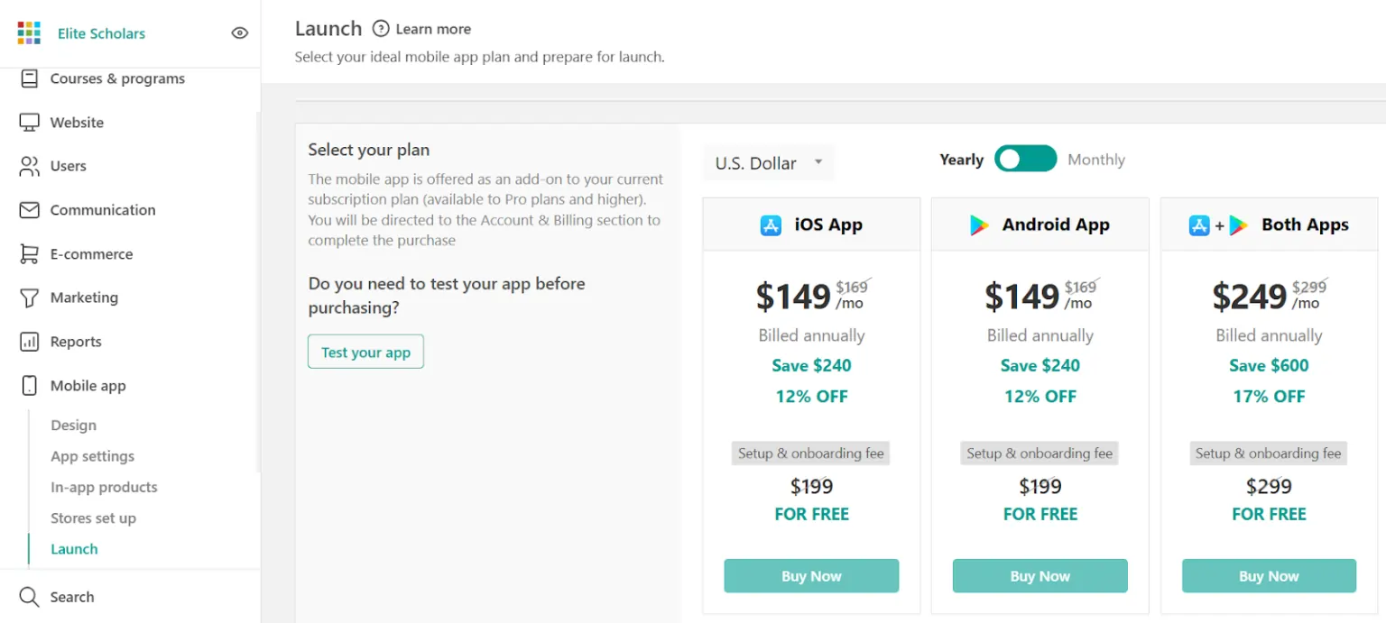This screenshot has height=623, width=1386.
Task: Expand the App settings item under Mobile app
Action: coord(92,455)
